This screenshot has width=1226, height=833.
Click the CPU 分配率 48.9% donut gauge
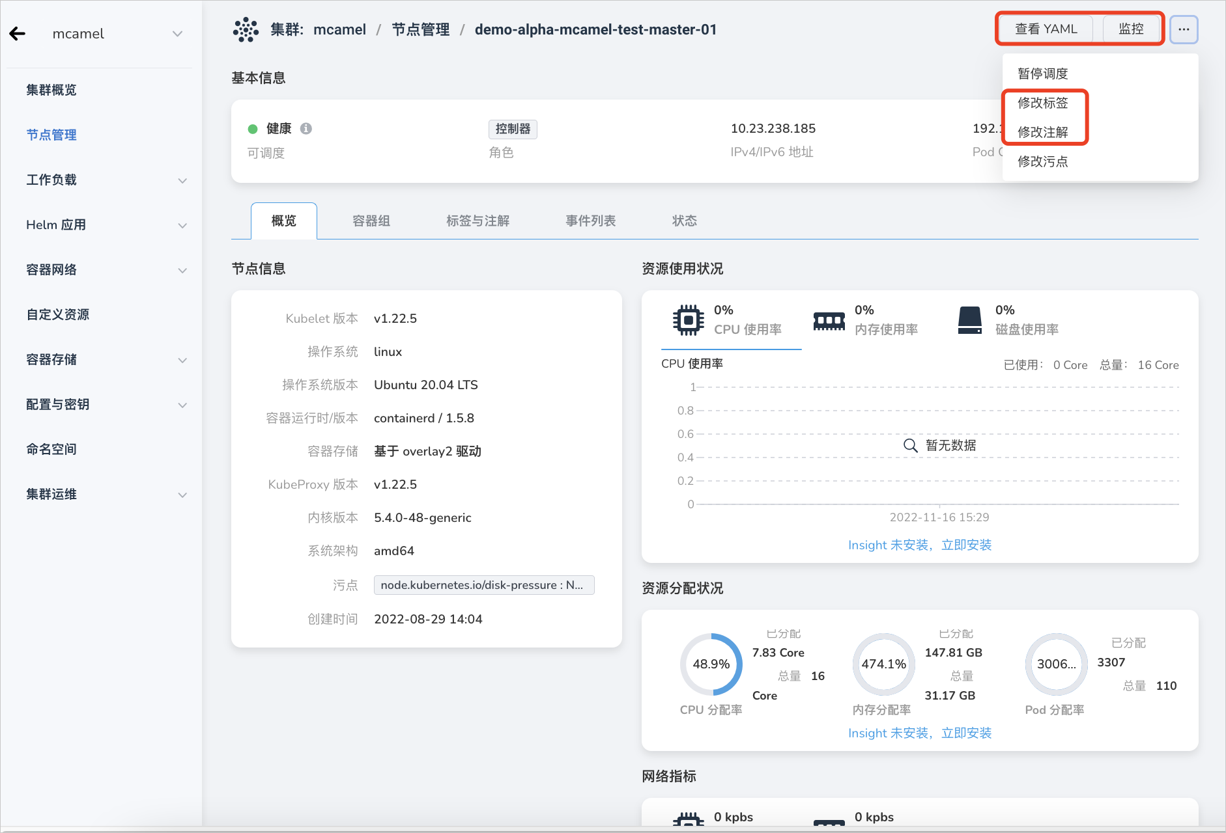click(x=711, y=664)
